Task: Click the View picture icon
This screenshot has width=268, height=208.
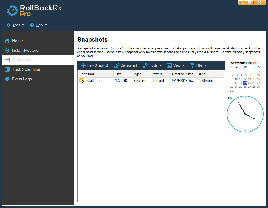Action: tap(169, 65)
